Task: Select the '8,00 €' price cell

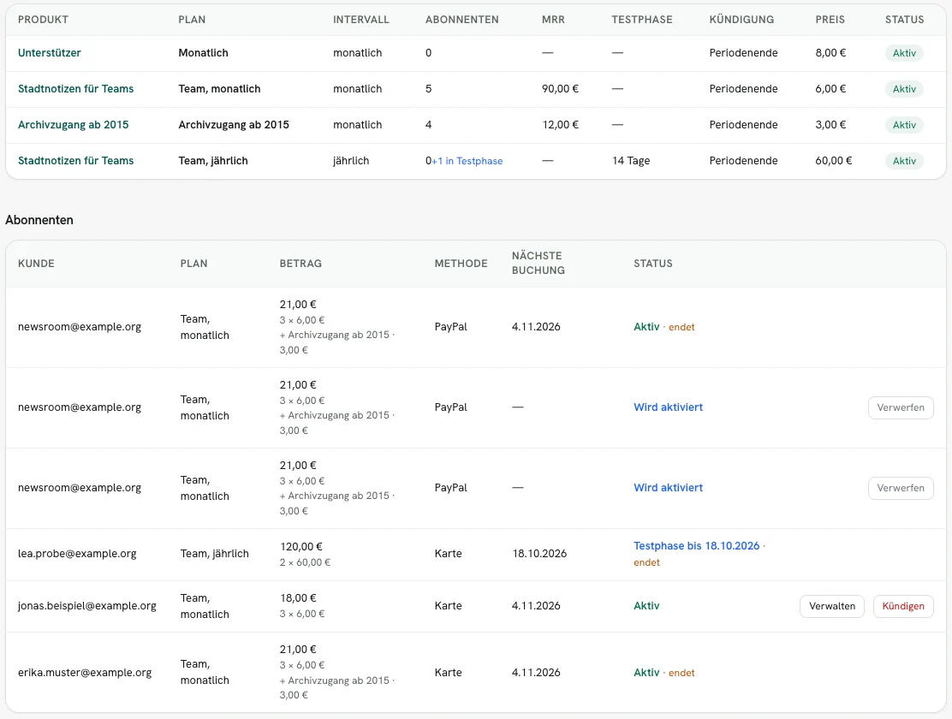Action: pos(830,53)
